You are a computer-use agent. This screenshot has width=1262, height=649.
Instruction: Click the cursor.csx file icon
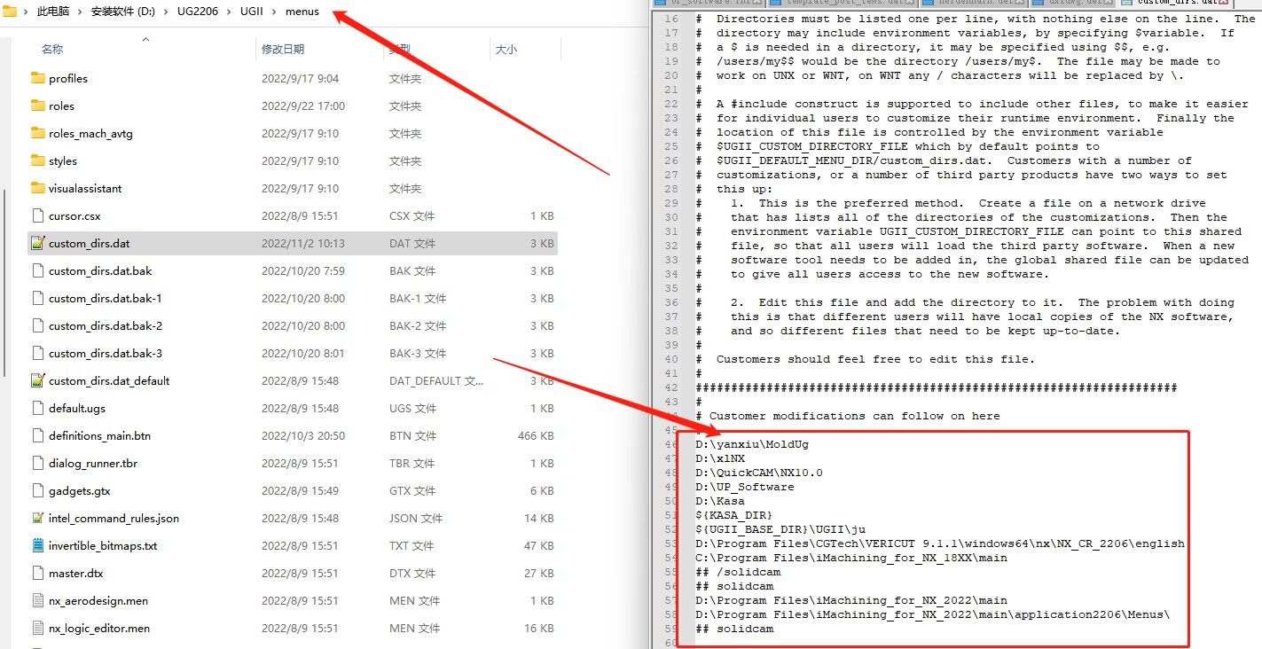pos(37,215)
